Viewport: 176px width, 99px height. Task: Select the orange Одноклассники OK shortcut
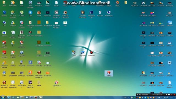click(30, 73)
